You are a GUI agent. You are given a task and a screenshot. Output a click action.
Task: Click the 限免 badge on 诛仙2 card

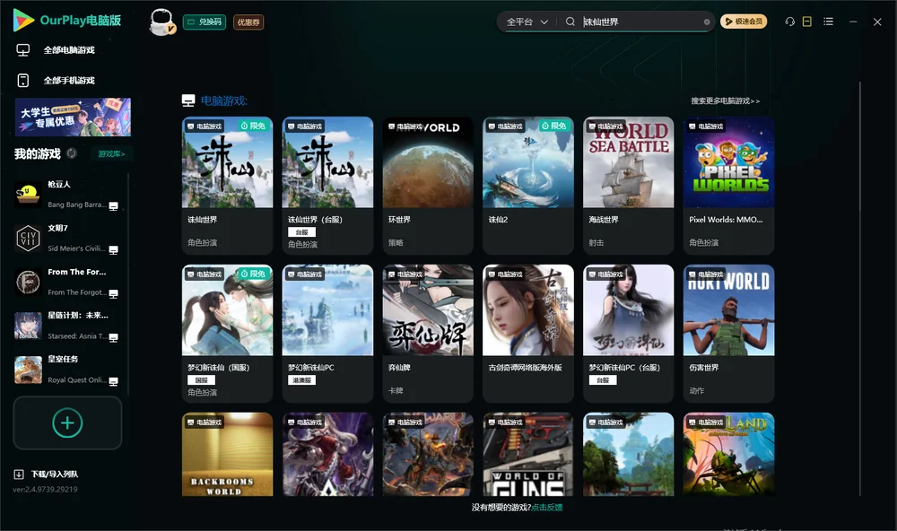(x=554, y=126)
